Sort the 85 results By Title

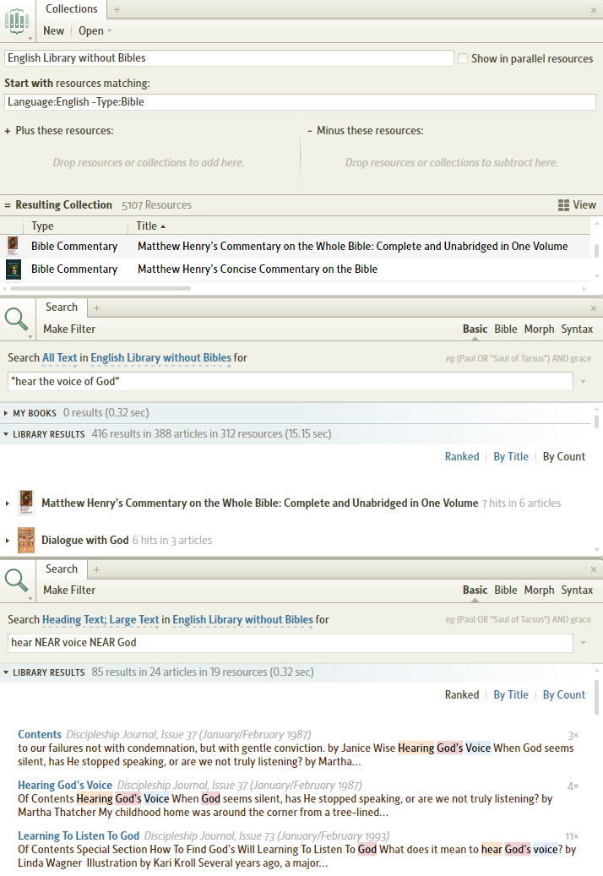[511, 694]
